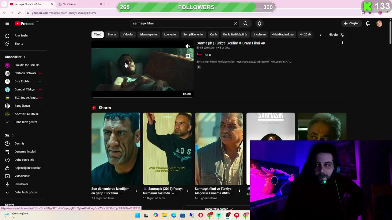Viewport: 392px width, 220px height.
Task: Reload the page in Chrome
Action: pyautogui.click(x=19, y=13)
